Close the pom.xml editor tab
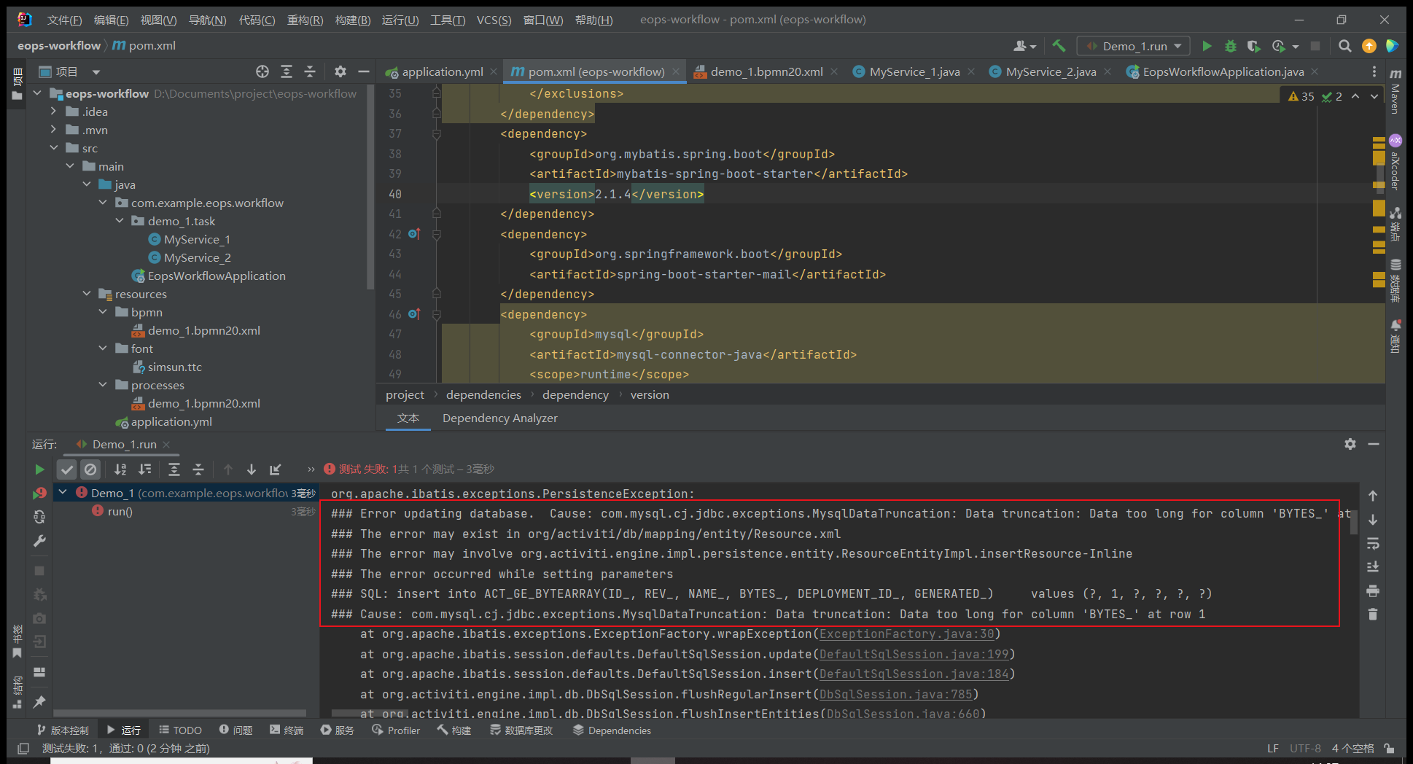This screenshot has height=764, width=1413. click(676, 71)
